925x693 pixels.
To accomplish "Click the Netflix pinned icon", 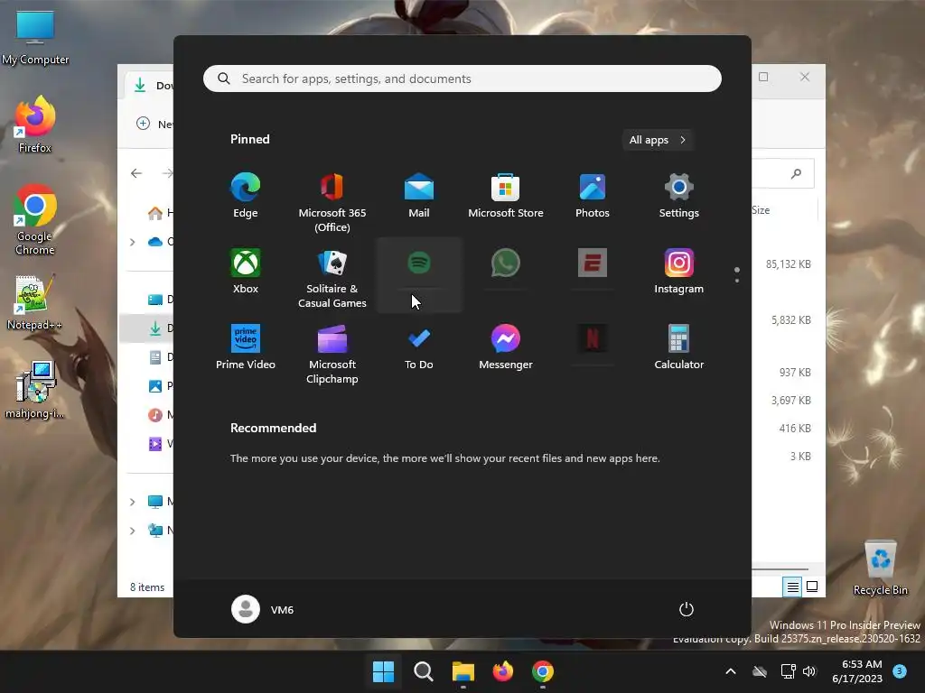I will click(593, 339).
